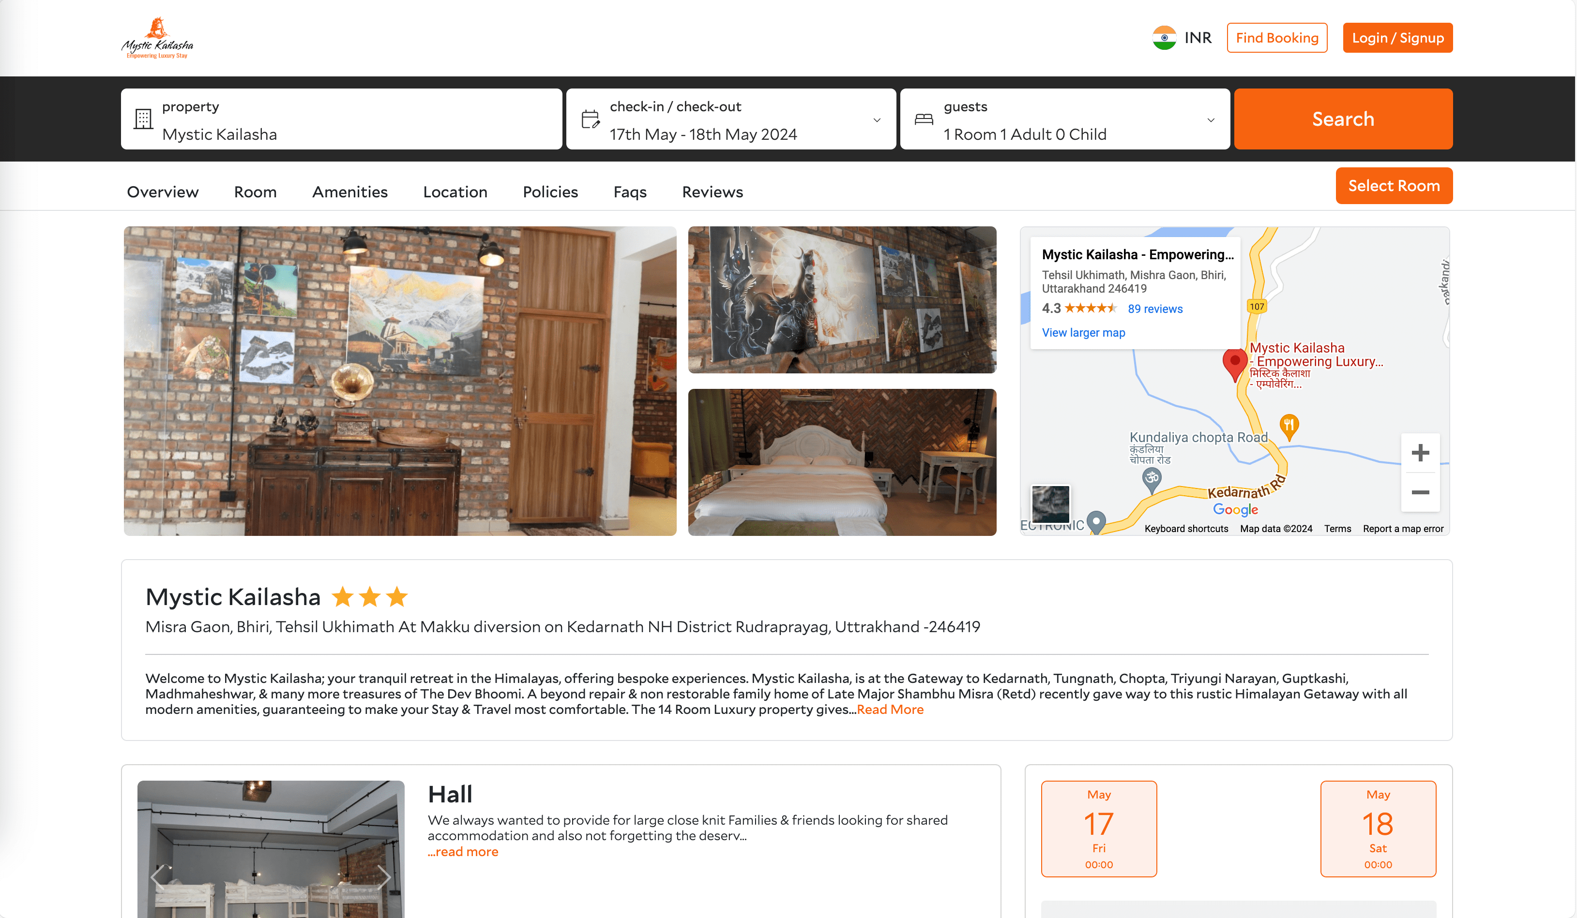Click the Om temple marker on map

tap(1152, 480)
